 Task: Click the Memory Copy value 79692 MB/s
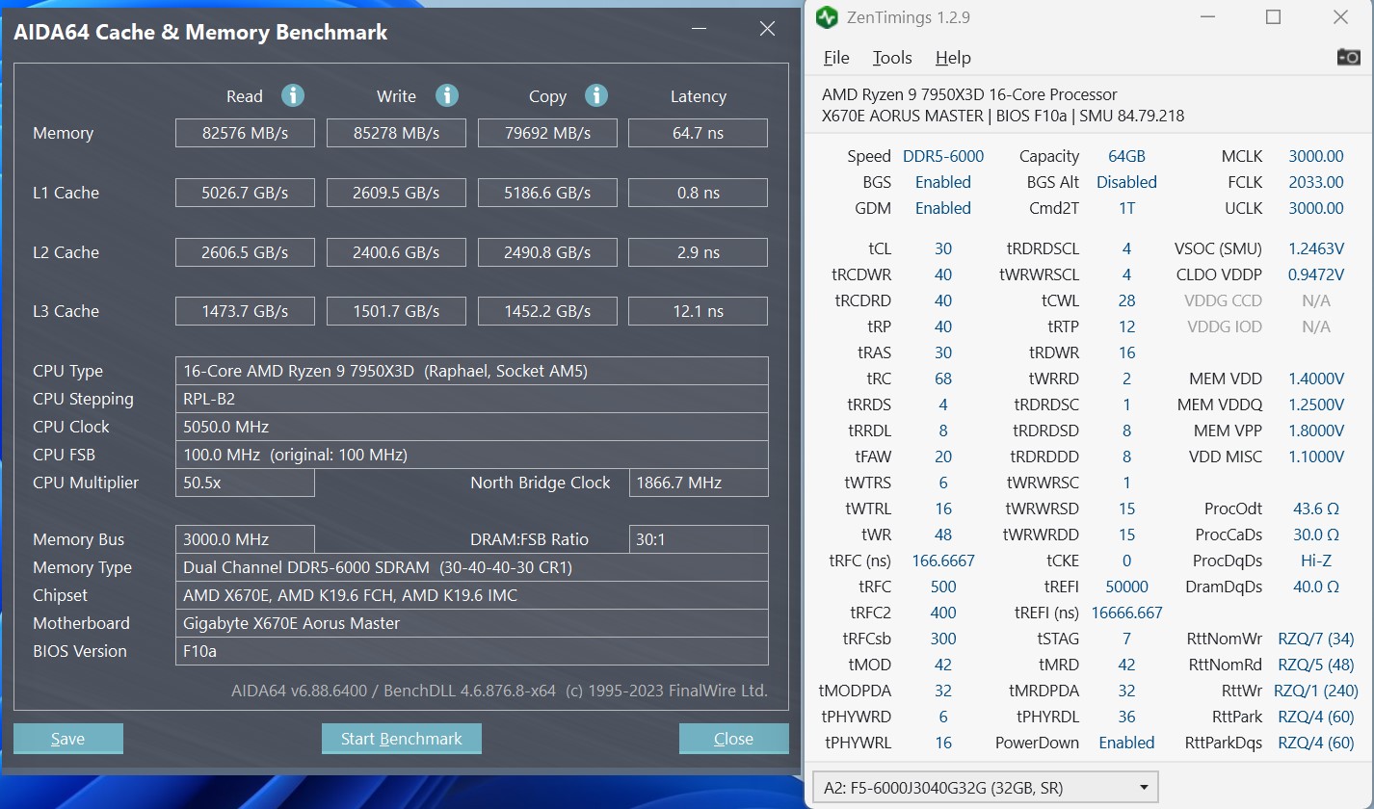[x=547, y=133]
